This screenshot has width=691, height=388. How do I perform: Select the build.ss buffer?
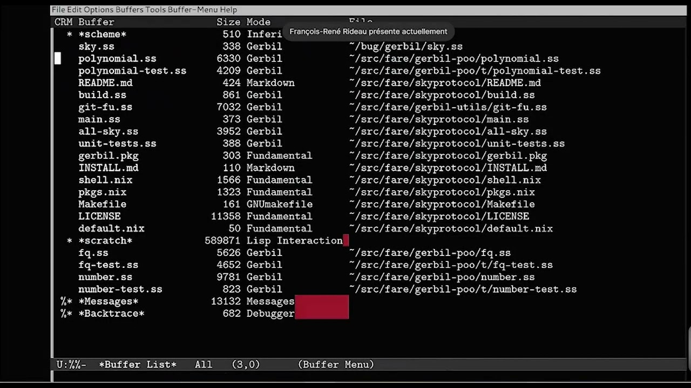coord(102,95)
